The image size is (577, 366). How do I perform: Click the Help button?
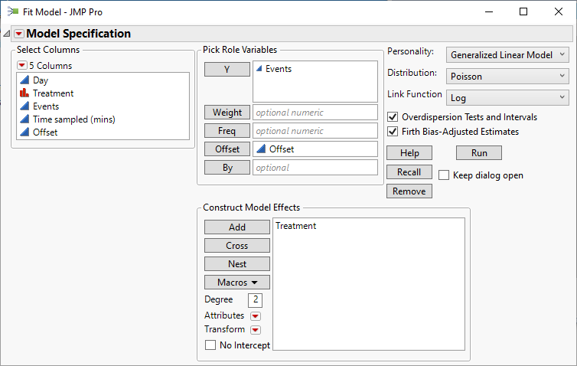(409, 153)
